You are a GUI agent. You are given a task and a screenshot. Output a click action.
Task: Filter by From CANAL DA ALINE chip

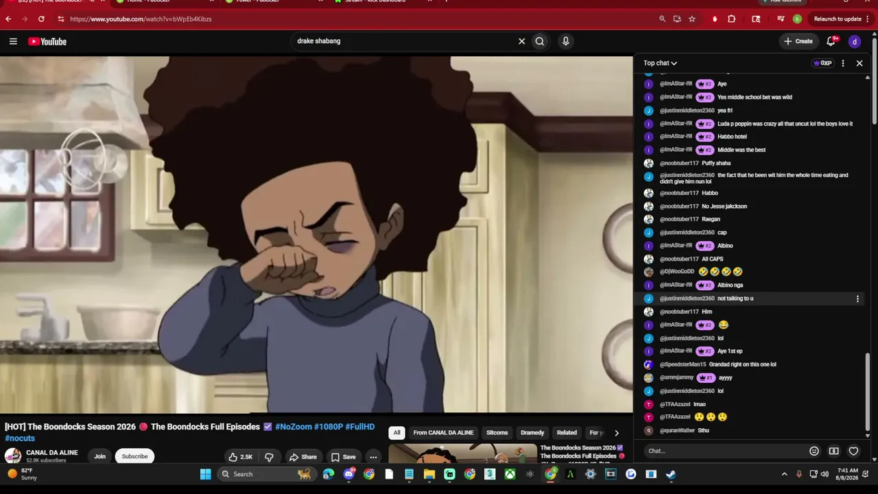[443, 433]
